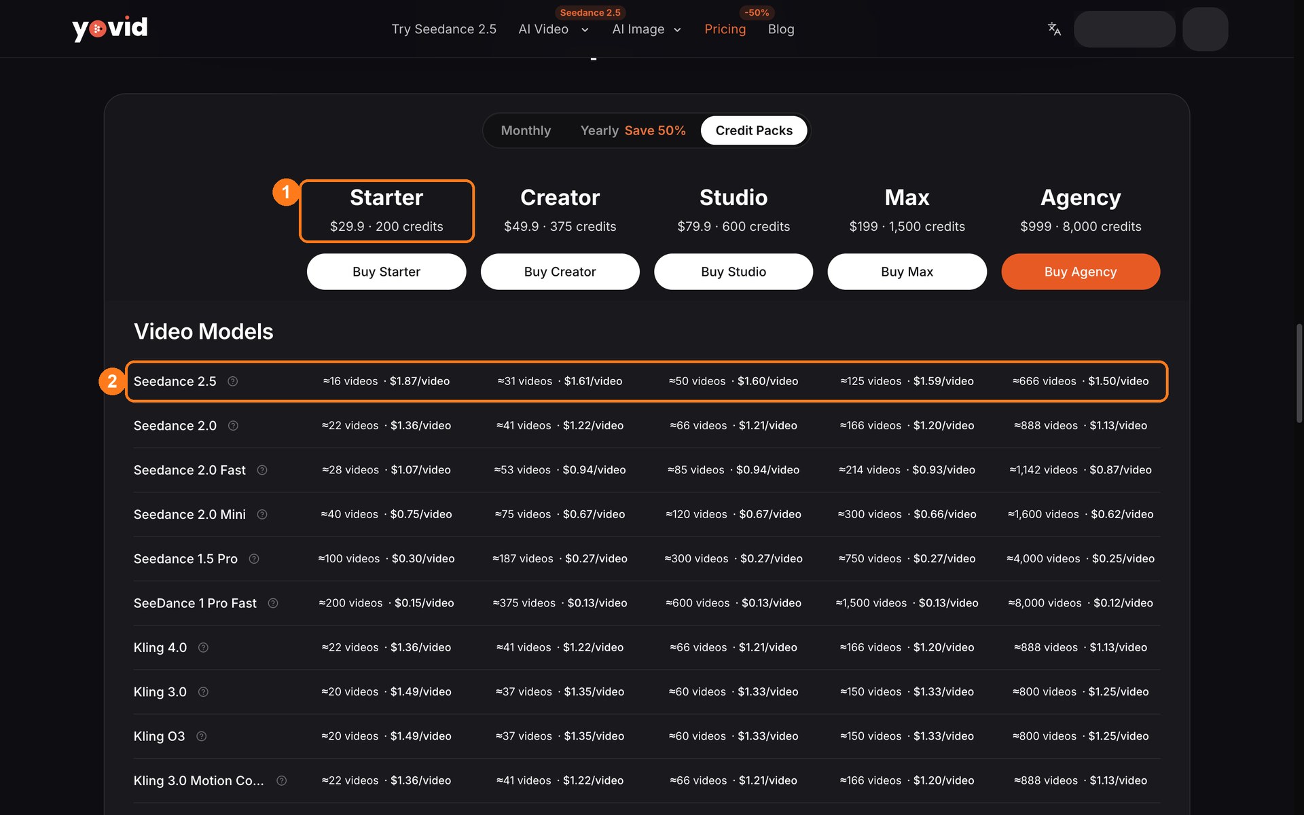Click the wide dark button in header
This screenshot has height=815, width=1304.
1124,29
